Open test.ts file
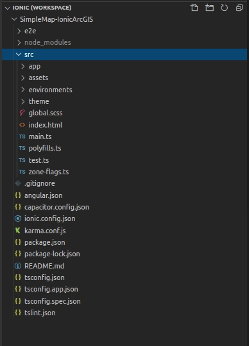Image resolution: width=249 pixels, height=346 pixels. [39, 160]
